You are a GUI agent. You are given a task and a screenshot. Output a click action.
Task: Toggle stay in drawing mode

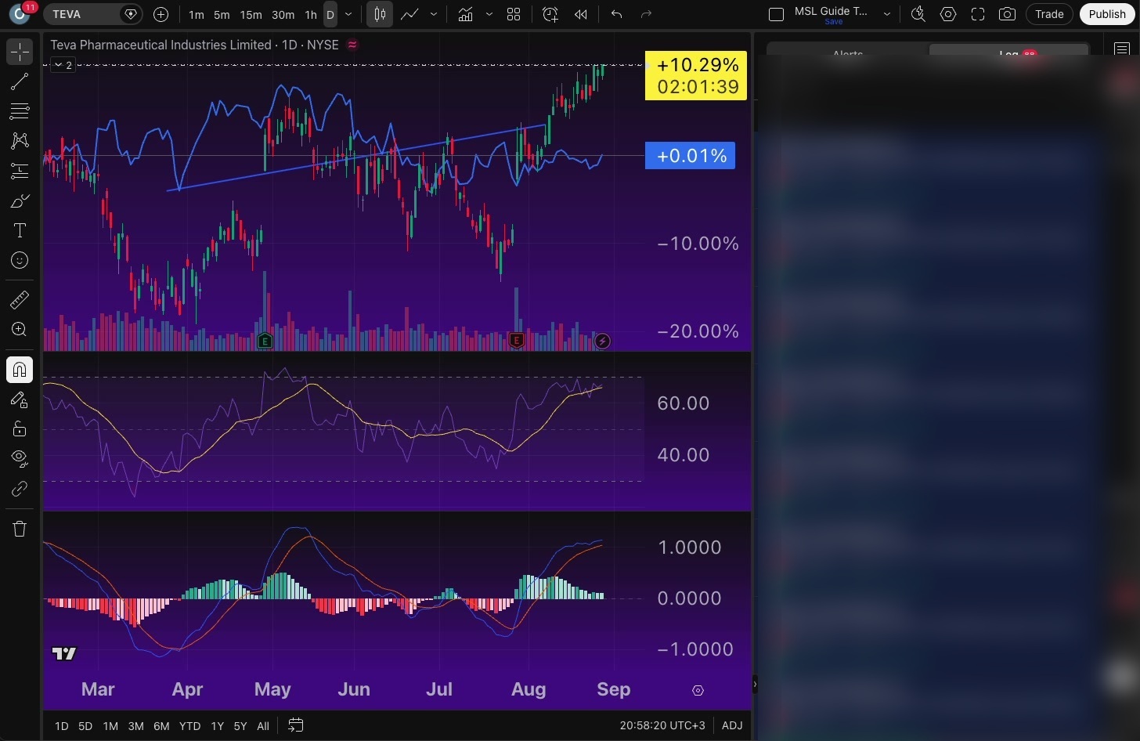tap(20, 399)
